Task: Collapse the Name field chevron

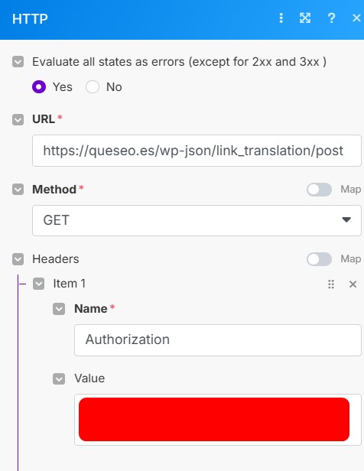Action: [59, 309]
